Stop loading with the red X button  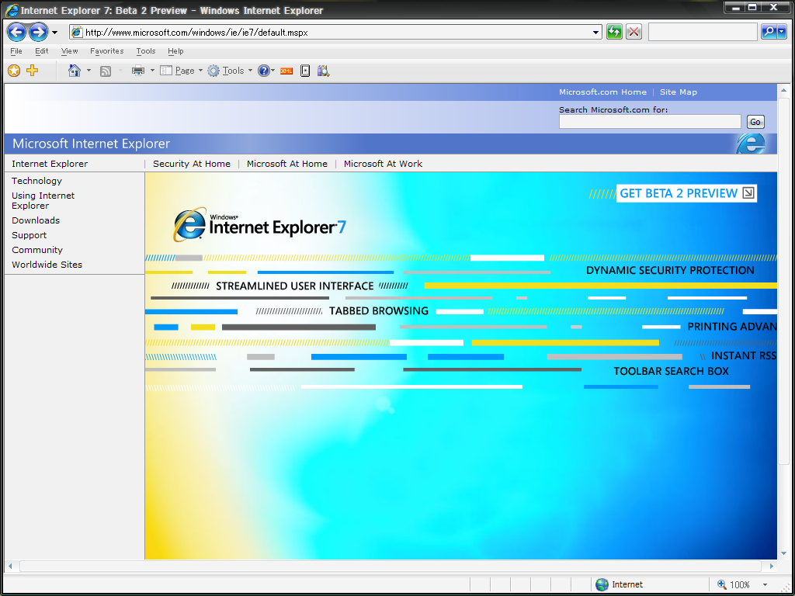tap(634, 33)
